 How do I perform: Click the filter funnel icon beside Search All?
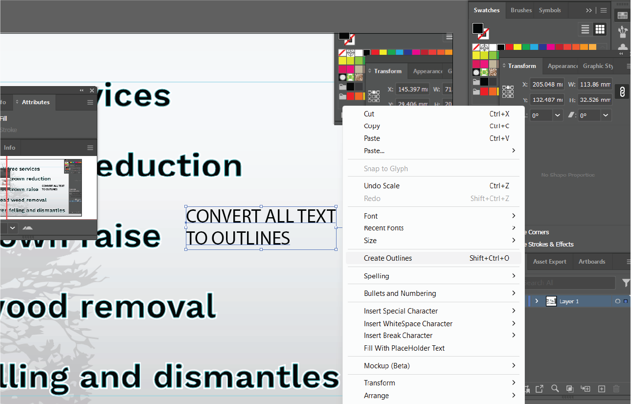626,283
